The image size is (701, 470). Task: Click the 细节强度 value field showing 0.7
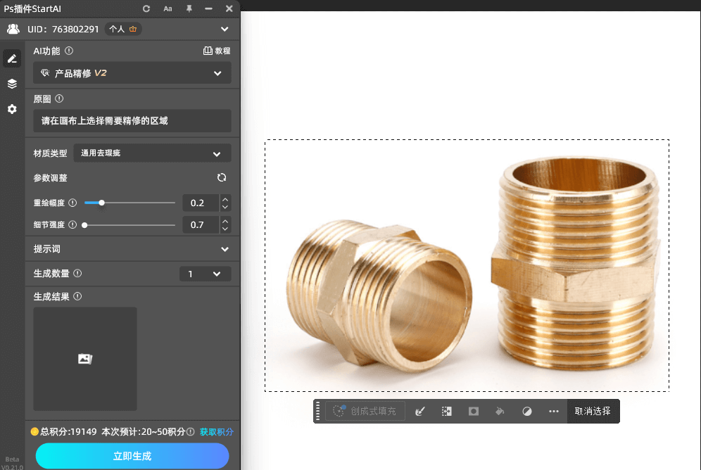(199, 225)
